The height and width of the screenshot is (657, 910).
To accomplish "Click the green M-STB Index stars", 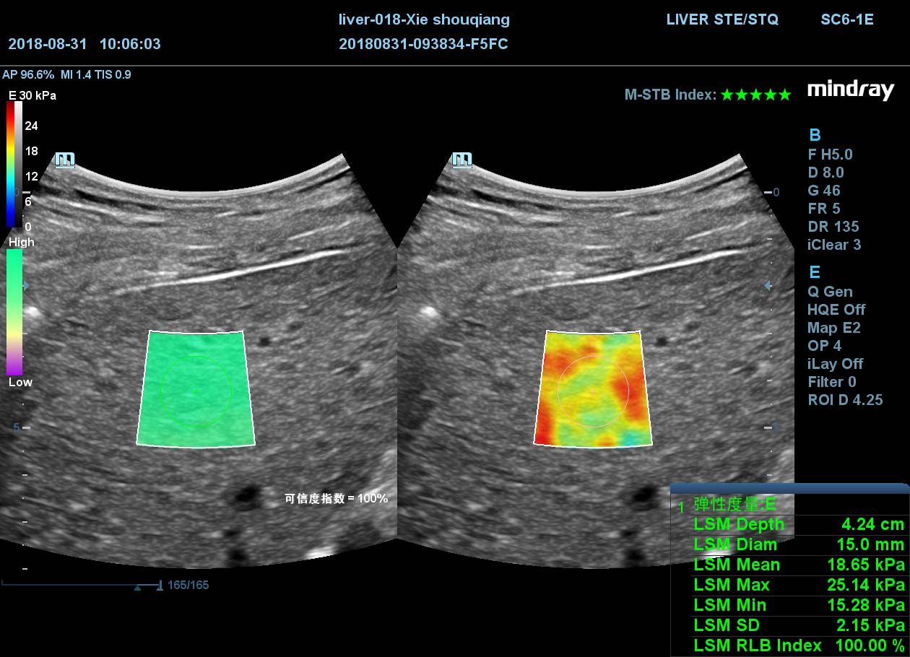I will coord(755,95).
